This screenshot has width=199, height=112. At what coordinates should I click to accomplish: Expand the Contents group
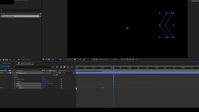click(11, 75)
